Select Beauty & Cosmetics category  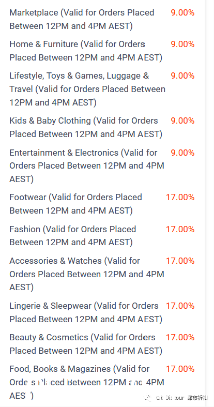[86, 344]
